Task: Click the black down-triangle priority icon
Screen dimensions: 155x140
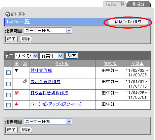Action: tap(17, 70)
